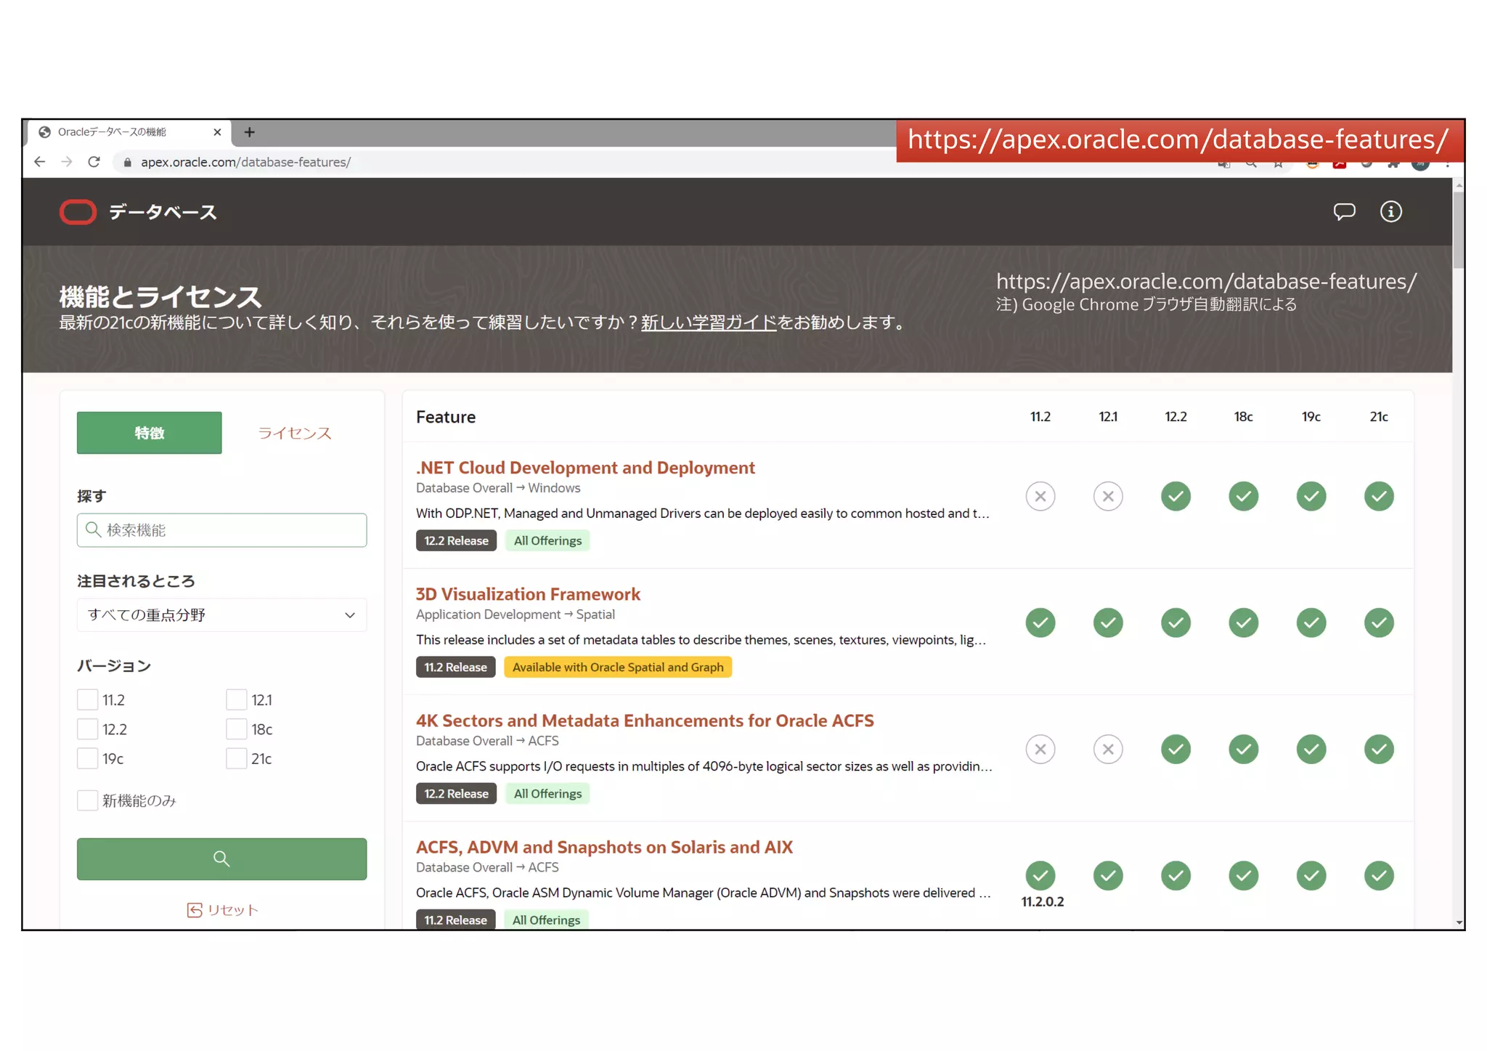This screenshot has height=1051, width=1487.
Task: Click the browser forward arrow
Action: [67, 162]
